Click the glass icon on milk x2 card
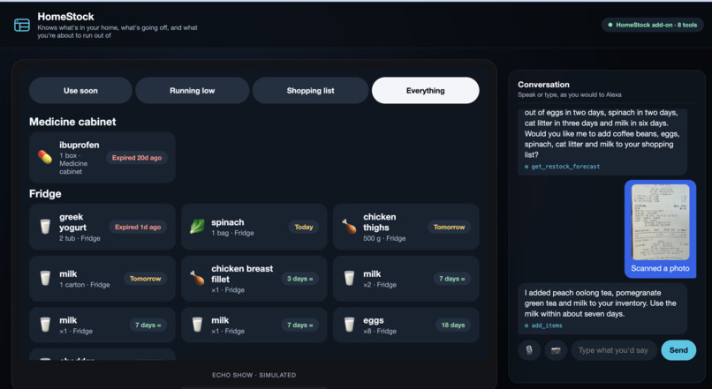The height and width of the screenshot is (389, 712). [x=349, y=278]
